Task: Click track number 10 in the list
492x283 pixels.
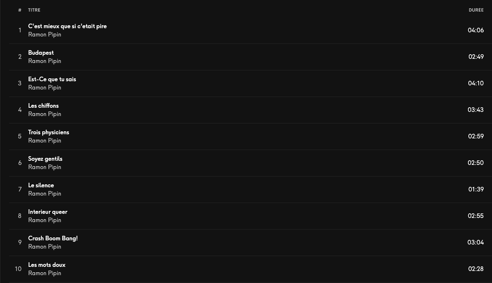Action: click(x=18, y=269)
